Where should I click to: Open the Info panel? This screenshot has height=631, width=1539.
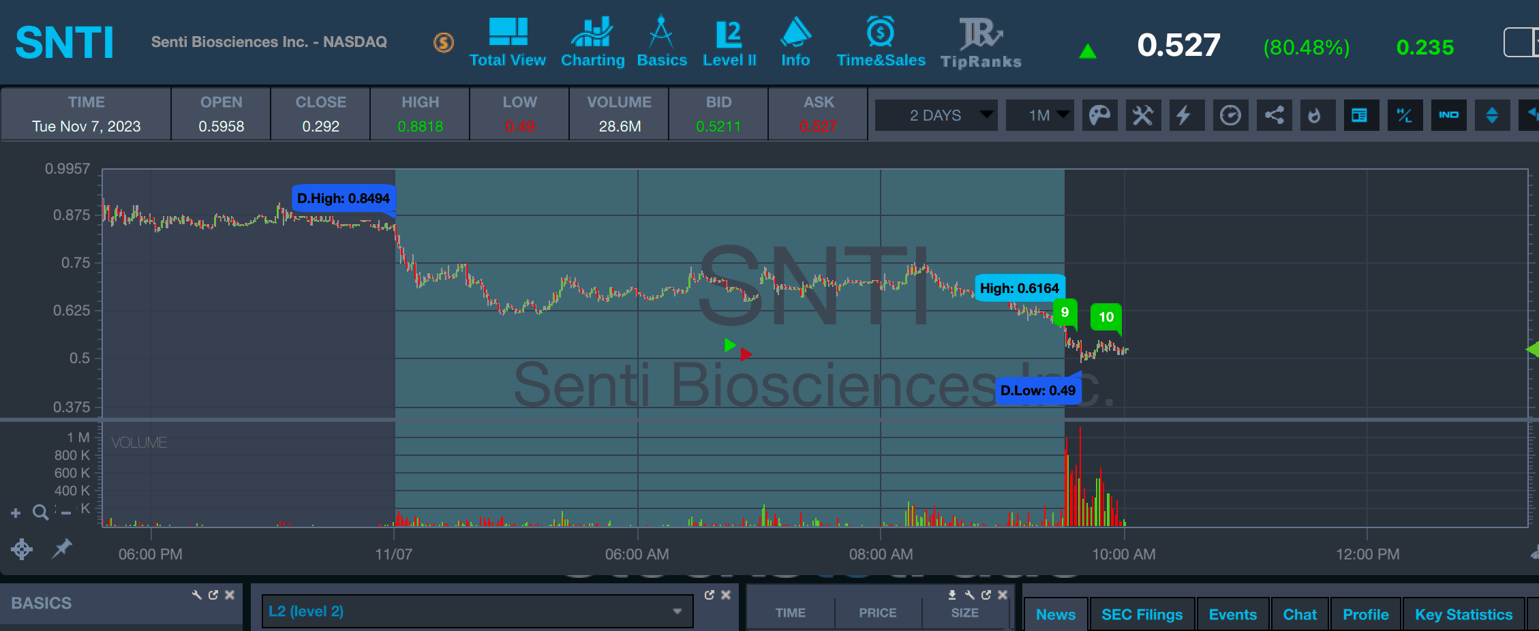pyautogui.click(x=795, y=42)
